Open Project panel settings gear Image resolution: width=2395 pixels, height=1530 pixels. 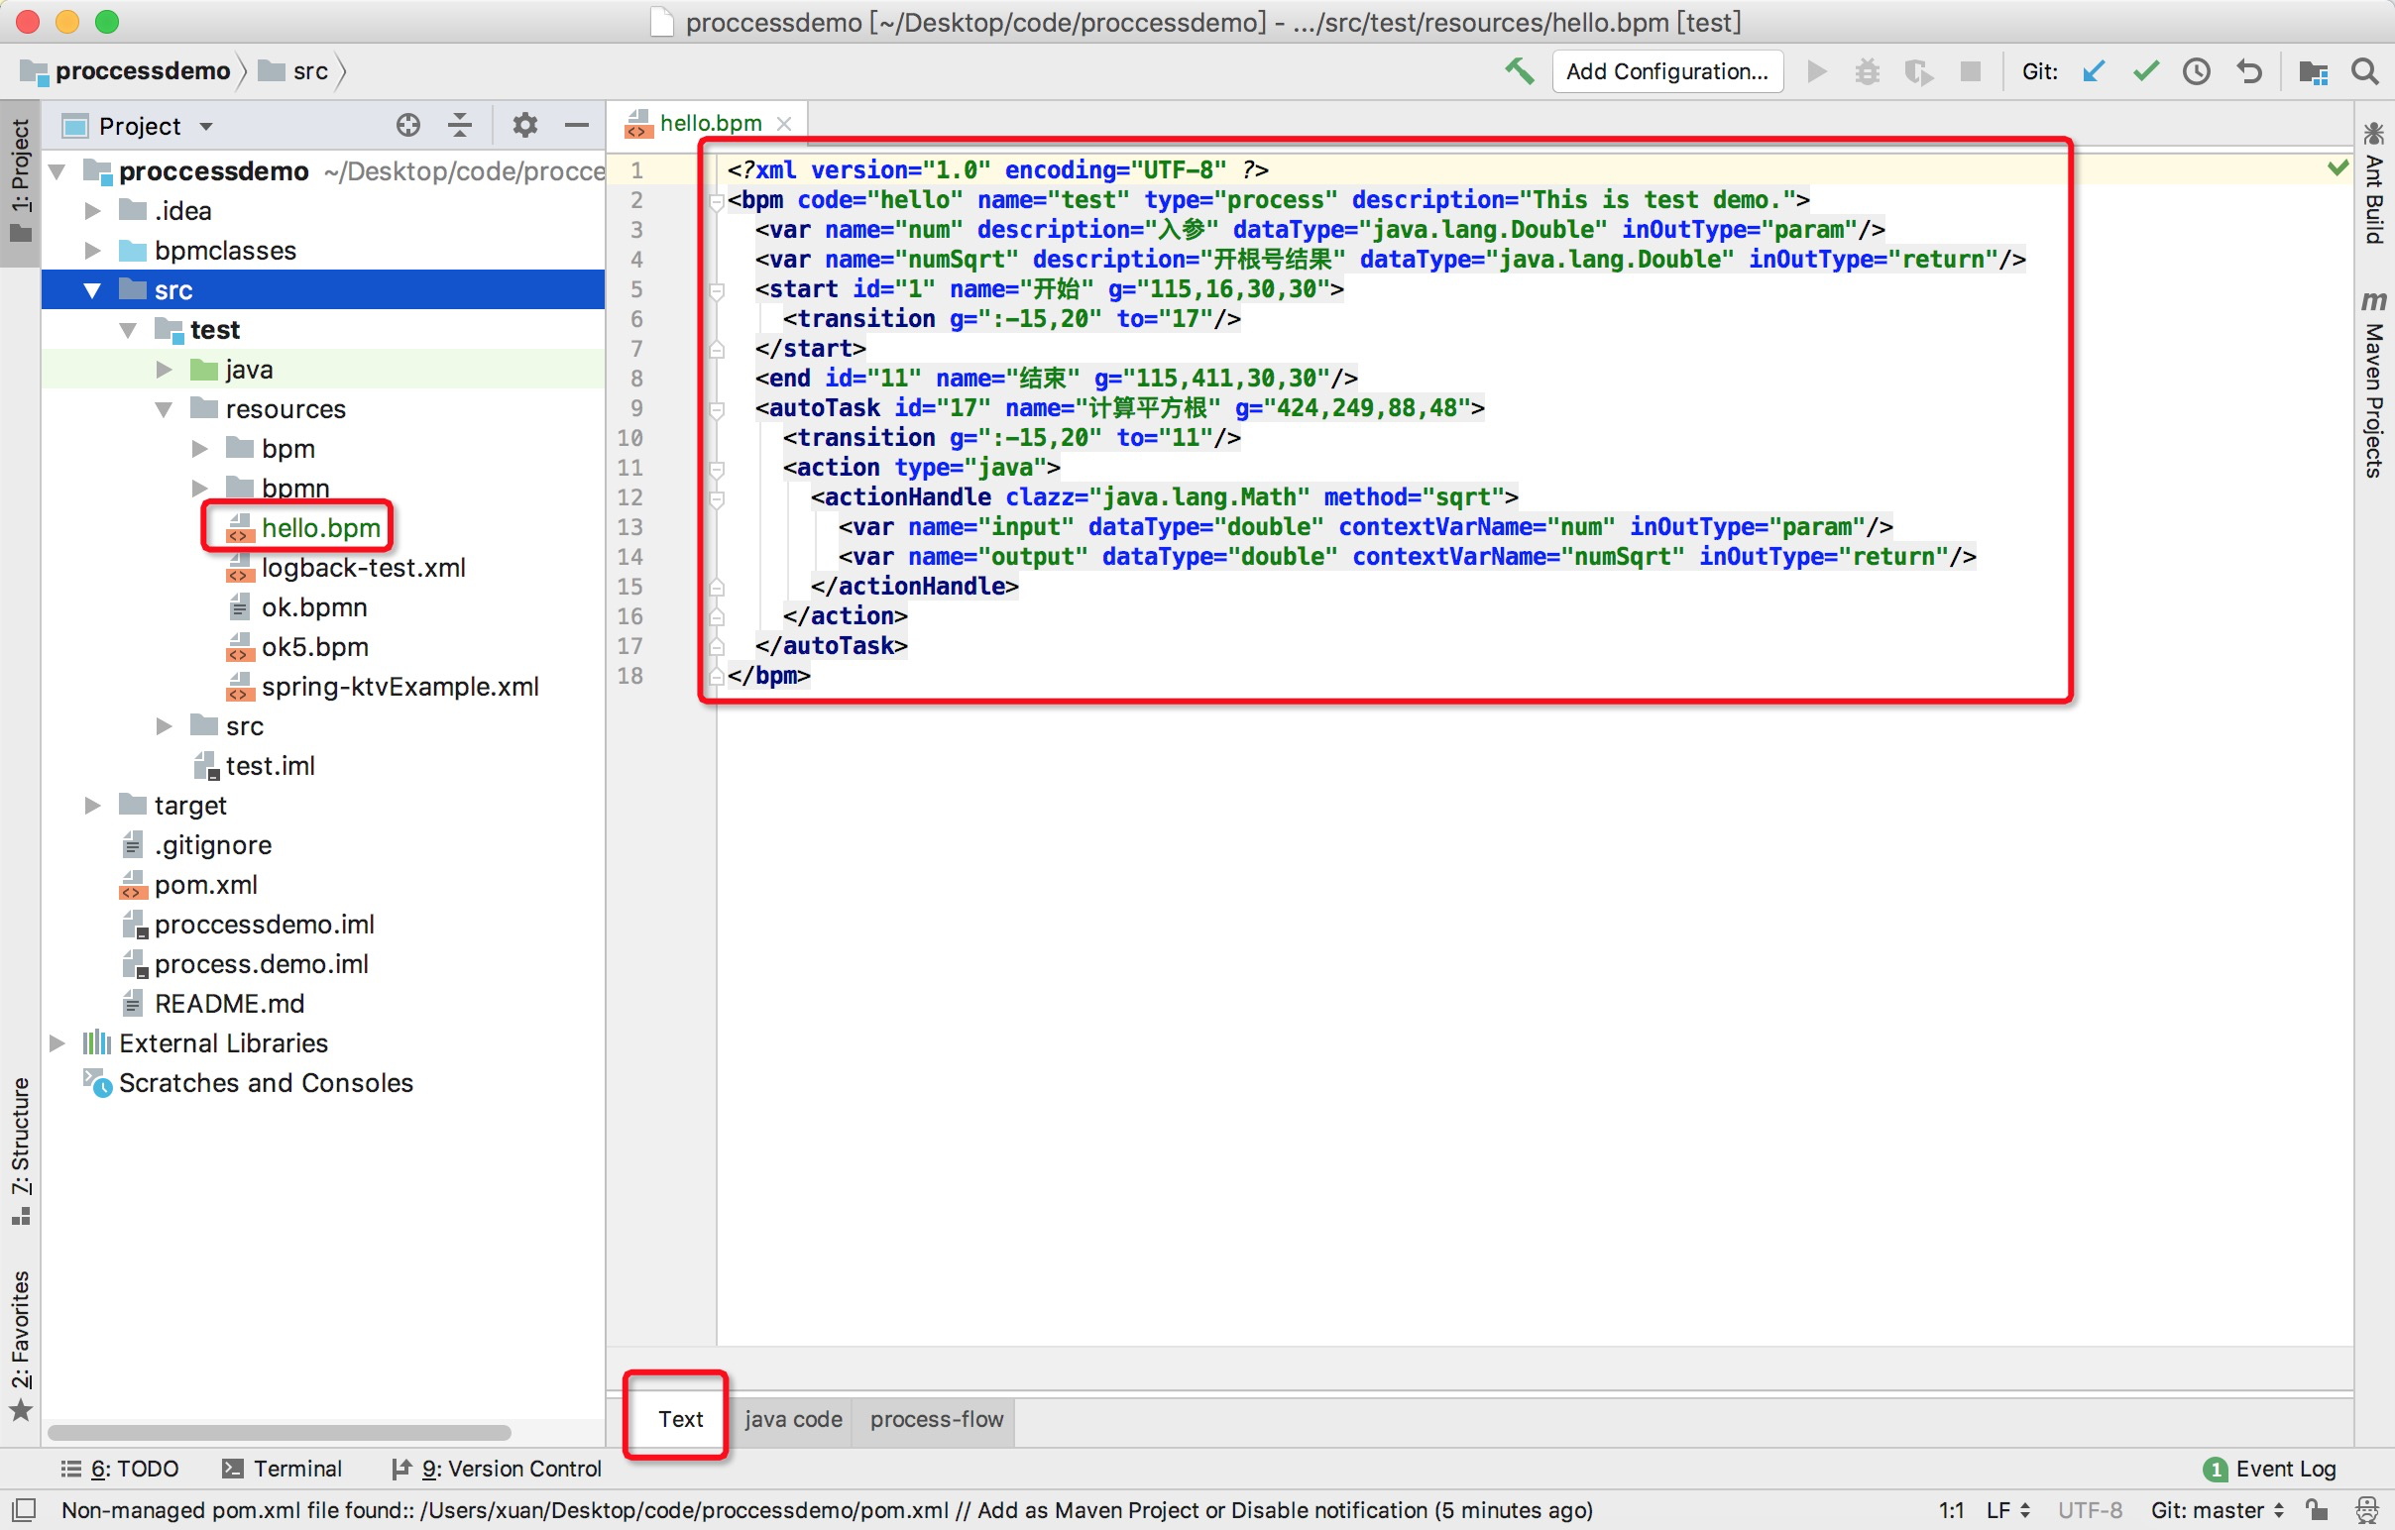coord(524,125)
